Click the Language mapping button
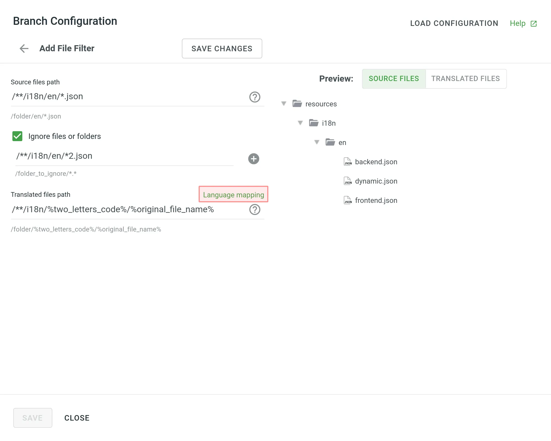The height and width of the screenshot is (441, 551). tap(234, 194)
